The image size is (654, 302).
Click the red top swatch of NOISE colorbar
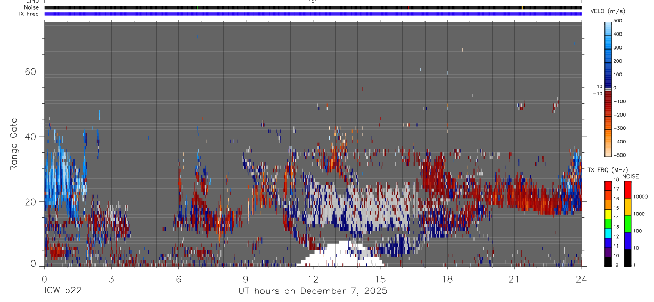pos(628,190)
